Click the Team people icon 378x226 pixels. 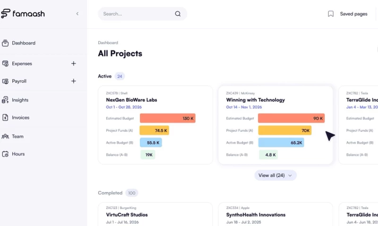pyautogui.click(x=5, y=137)
